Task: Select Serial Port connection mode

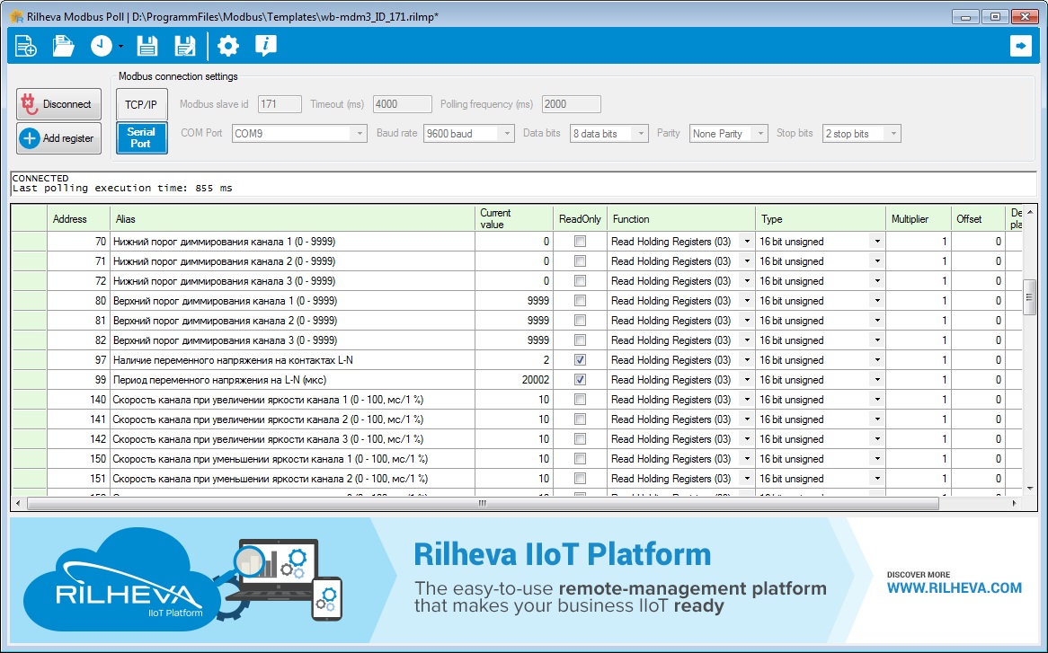Action: click(x=141, y=137)
